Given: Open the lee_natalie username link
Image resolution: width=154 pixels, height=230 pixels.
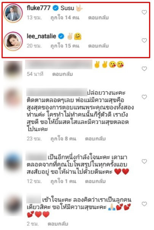Looking at the screenshot, I should (x=41, y=36).
